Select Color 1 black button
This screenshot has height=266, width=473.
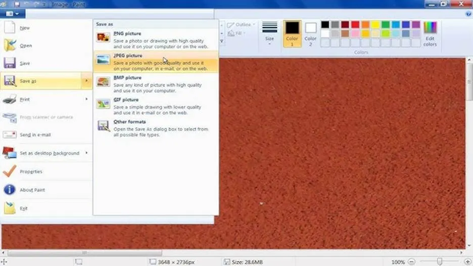(x=292, y=34)
